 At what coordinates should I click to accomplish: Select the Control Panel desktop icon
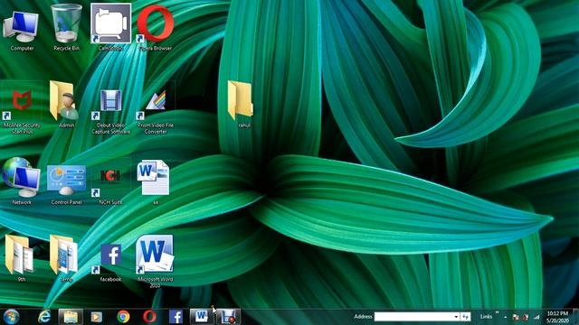pos(66,185)
